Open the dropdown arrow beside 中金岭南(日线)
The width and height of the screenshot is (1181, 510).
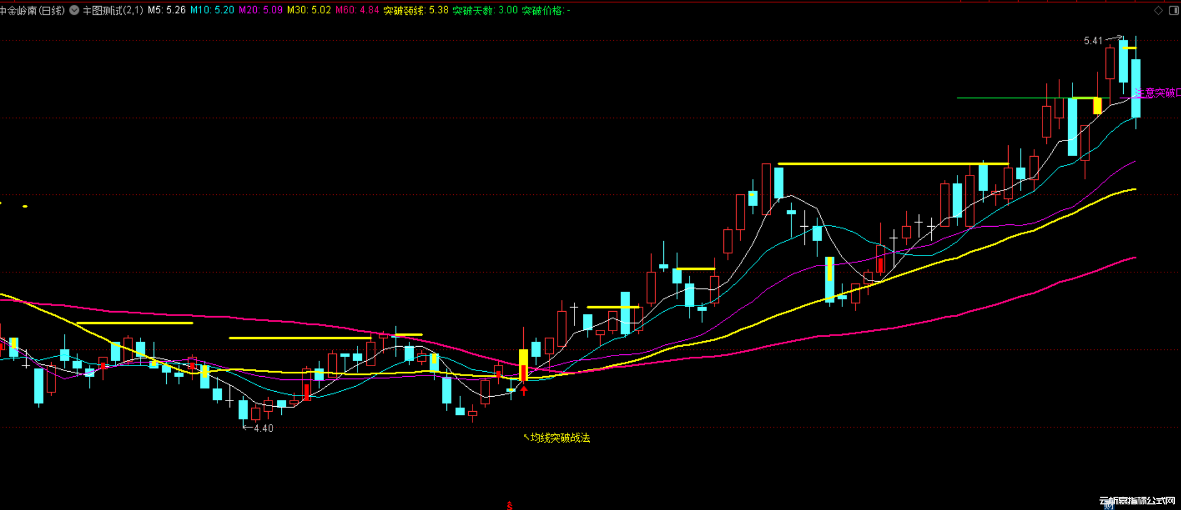74,10
